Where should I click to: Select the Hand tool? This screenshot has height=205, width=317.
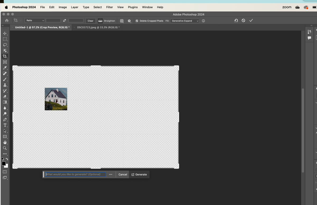click(x=5, y=142)
